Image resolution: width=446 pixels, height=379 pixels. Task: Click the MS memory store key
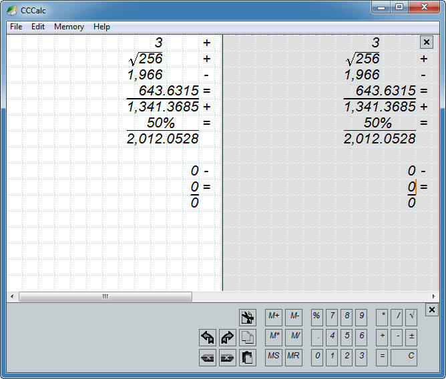274,358
